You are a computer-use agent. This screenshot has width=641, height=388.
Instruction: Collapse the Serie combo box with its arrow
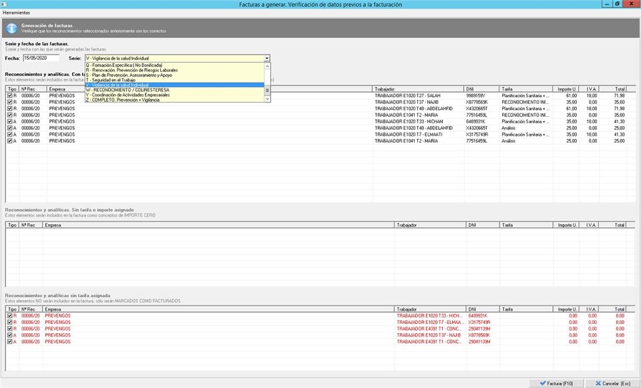point(267,59)
